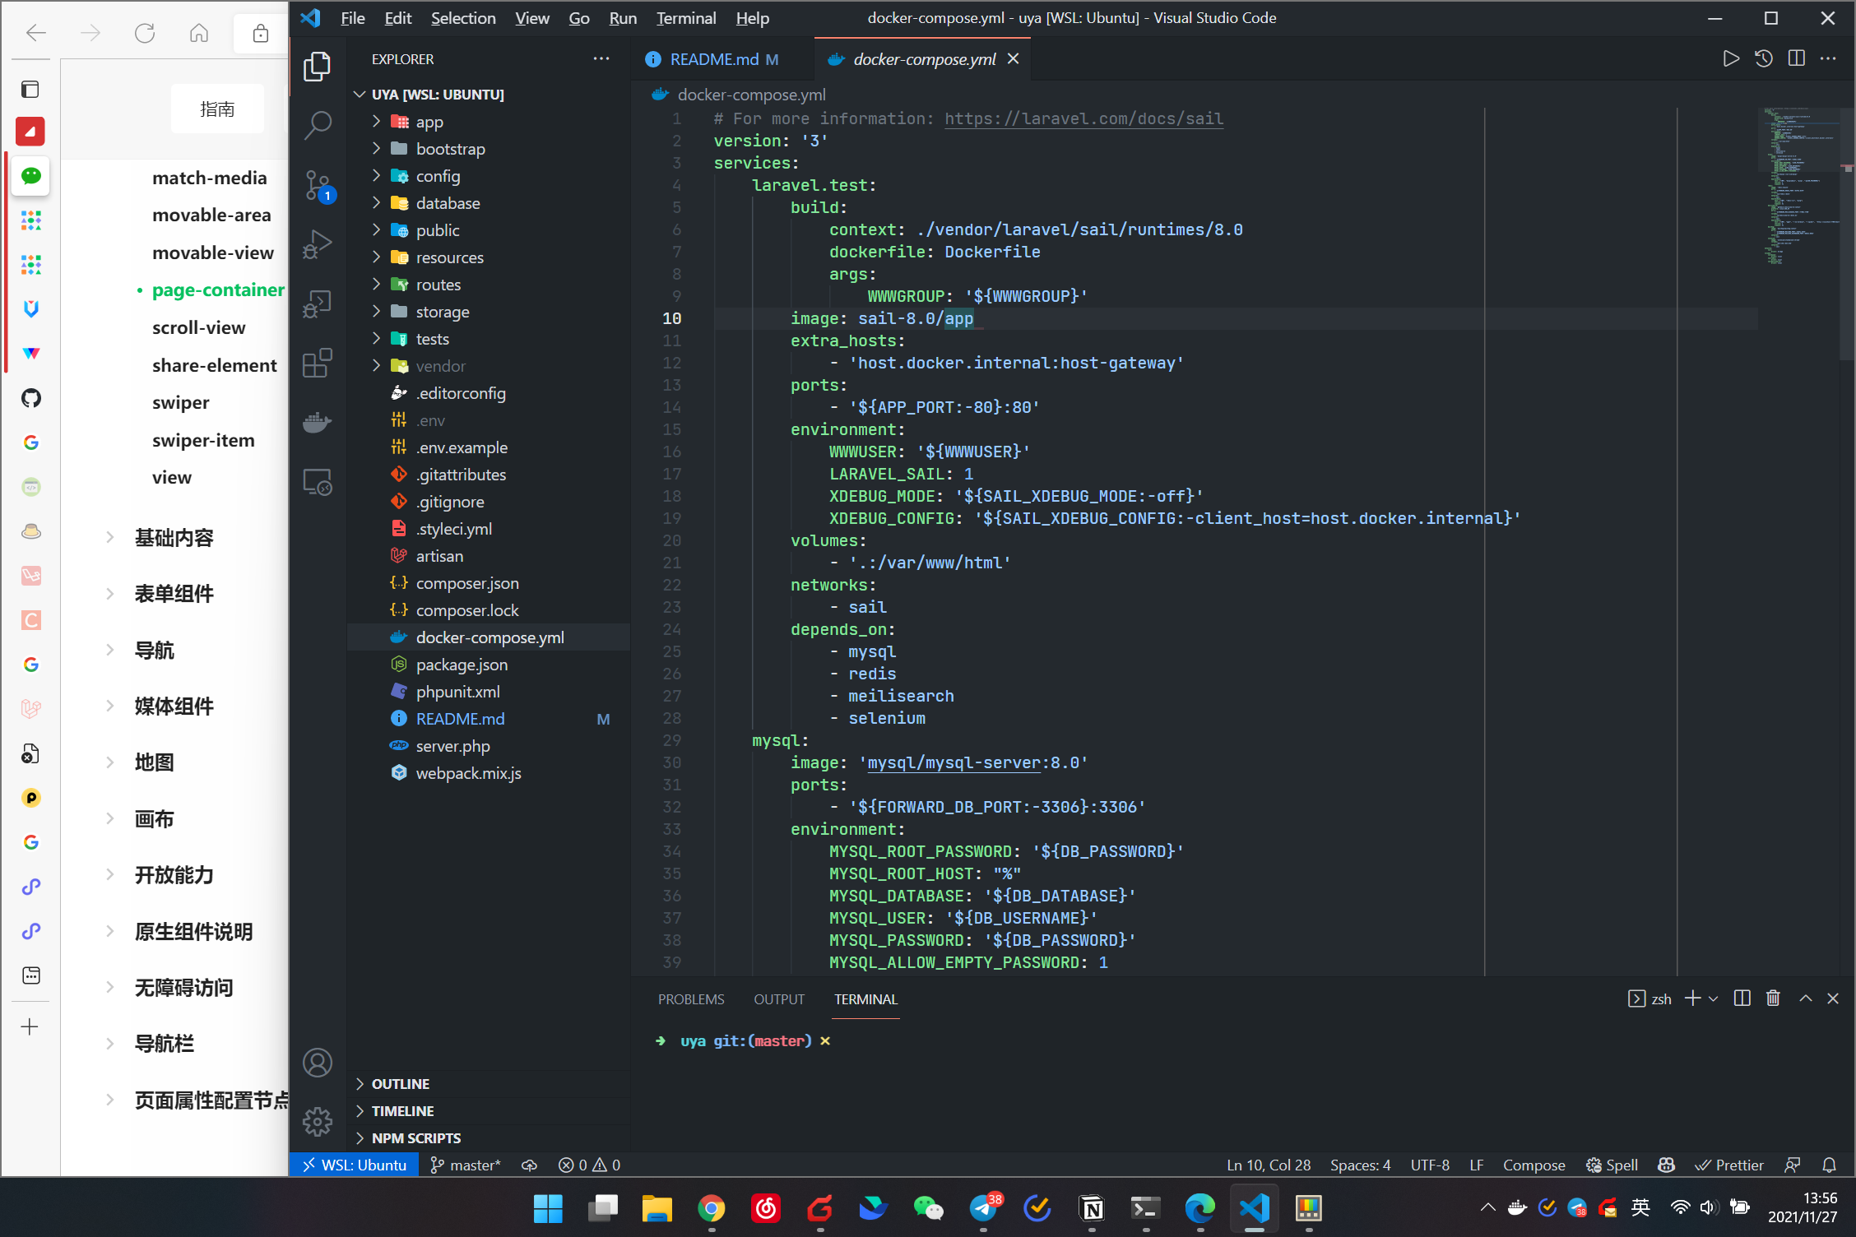Expand the vendor folder
This screenshot has width=1856, height=1237.
489,366
